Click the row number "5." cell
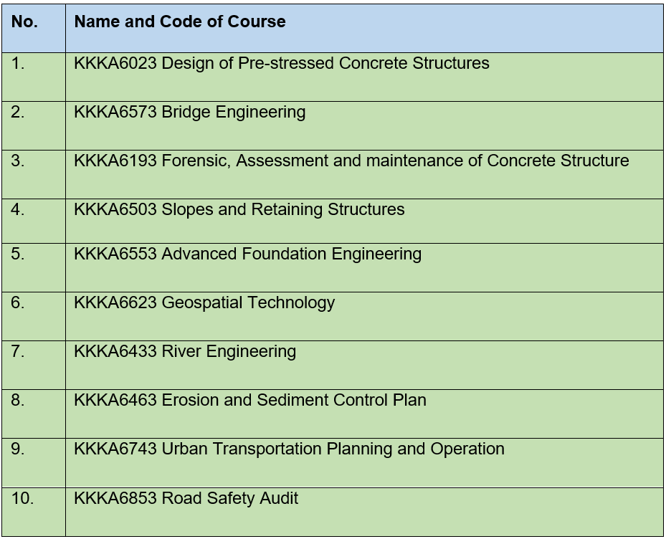The image size is (666, 539). (x=18, y=254)
